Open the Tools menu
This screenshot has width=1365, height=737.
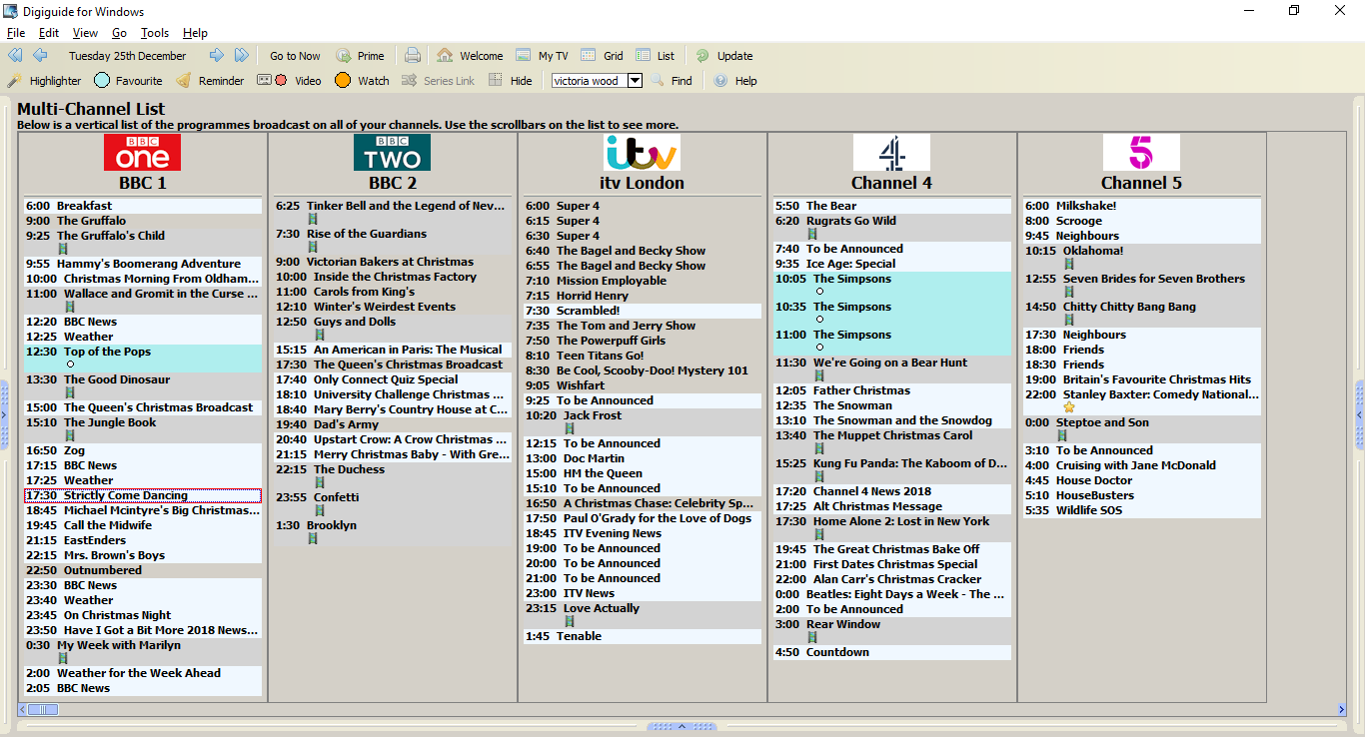(x=155, y=33)
